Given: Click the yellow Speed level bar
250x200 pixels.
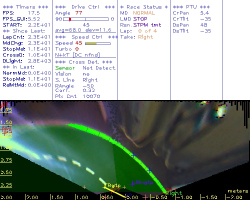Looking at the screenshot, I should pyautogui.click(x=91, y=43).
